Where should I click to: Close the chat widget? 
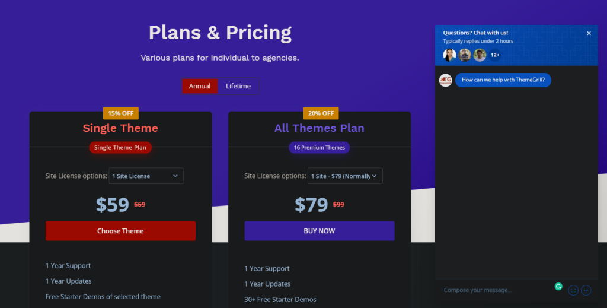point(589,33)
